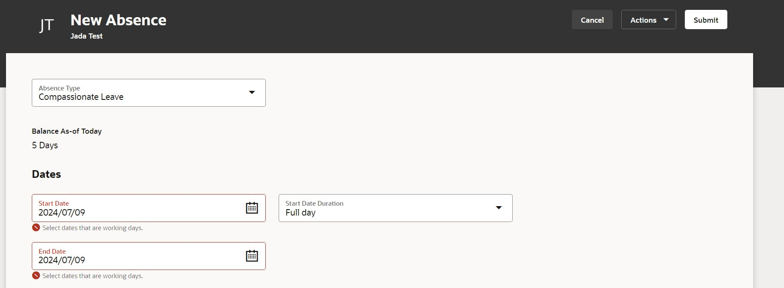Click the working days warning under Start Date

coord(93,228)
